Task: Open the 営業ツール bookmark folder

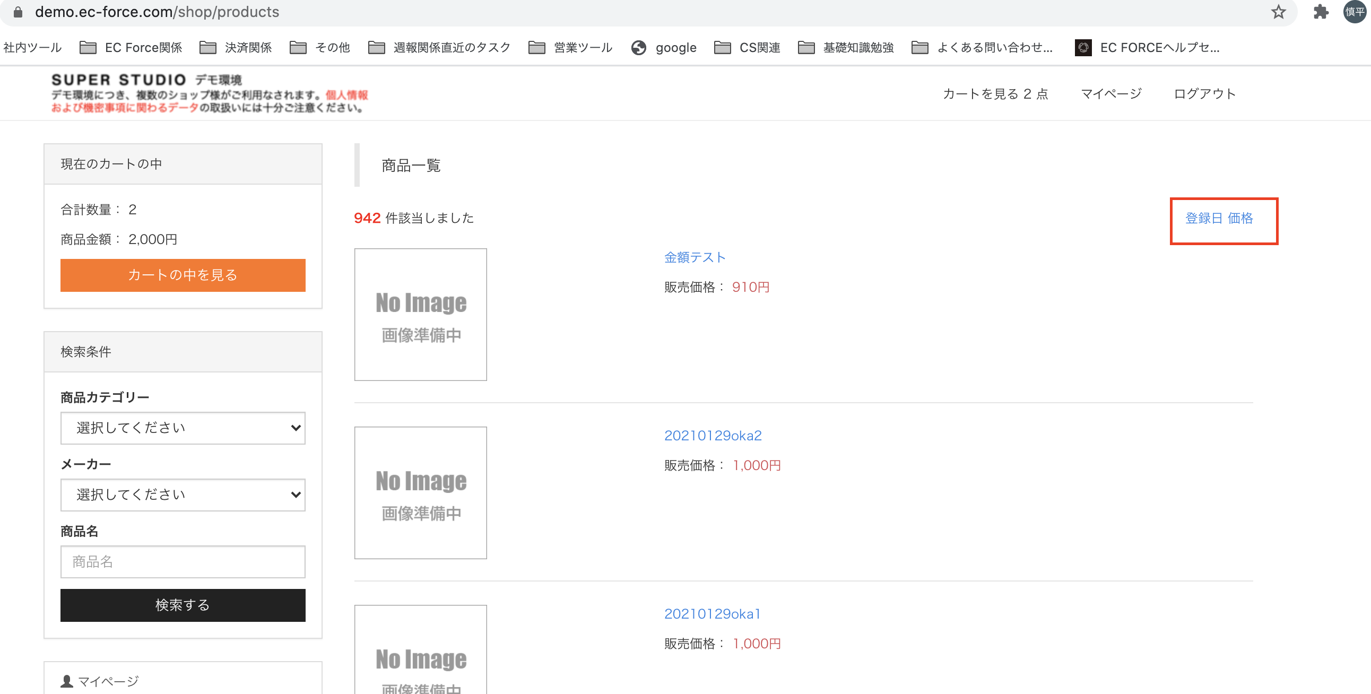Action: click(x=570, y=48)
